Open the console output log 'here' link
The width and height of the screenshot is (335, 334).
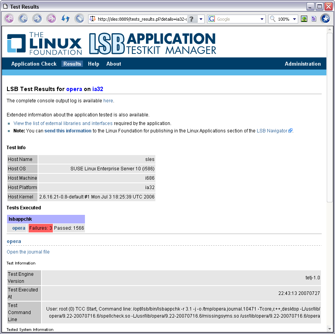[x=108, y=101]
